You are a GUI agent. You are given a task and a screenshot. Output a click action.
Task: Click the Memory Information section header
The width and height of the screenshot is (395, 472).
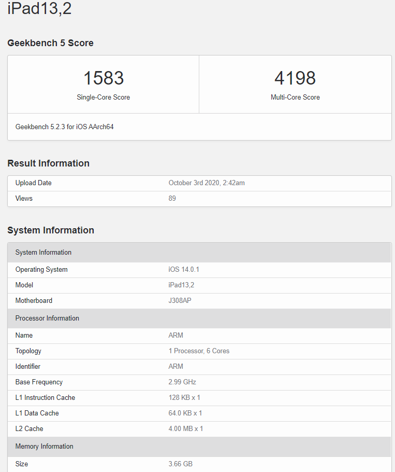pos(199,447)
